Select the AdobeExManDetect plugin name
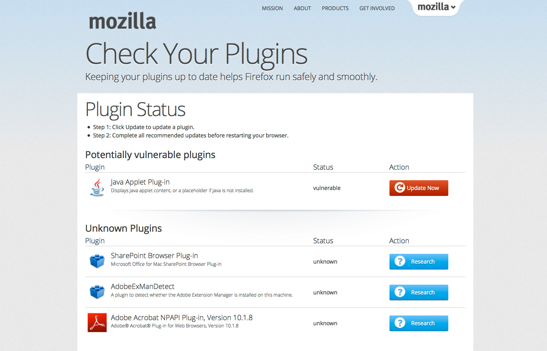The width and height of the screenshot is (547, 351). [x=143, y=286]
